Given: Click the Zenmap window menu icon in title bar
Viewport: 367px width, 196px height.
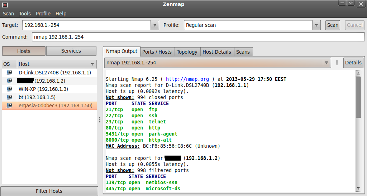Looking at the screenshot, I should (x=5, y=4).
